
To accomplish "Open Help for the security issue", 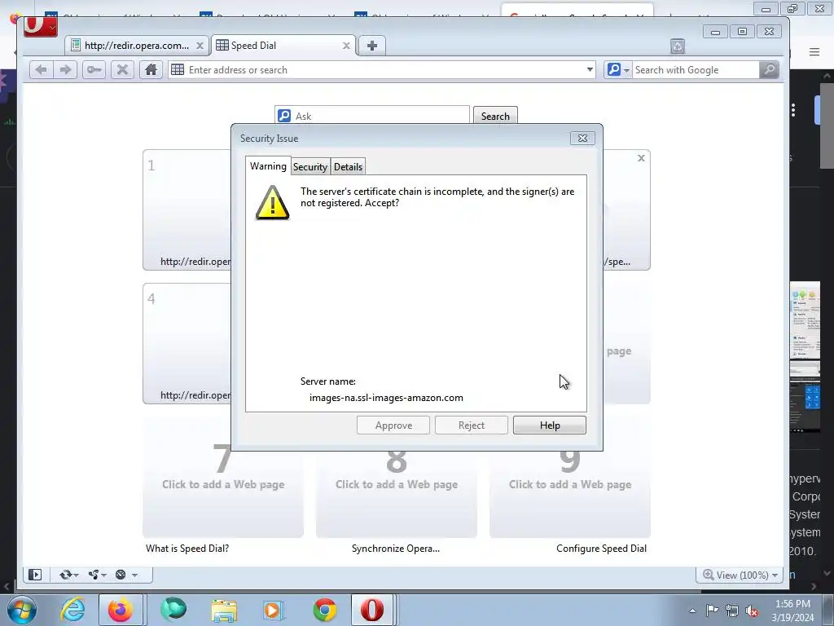I will [550, 425].
